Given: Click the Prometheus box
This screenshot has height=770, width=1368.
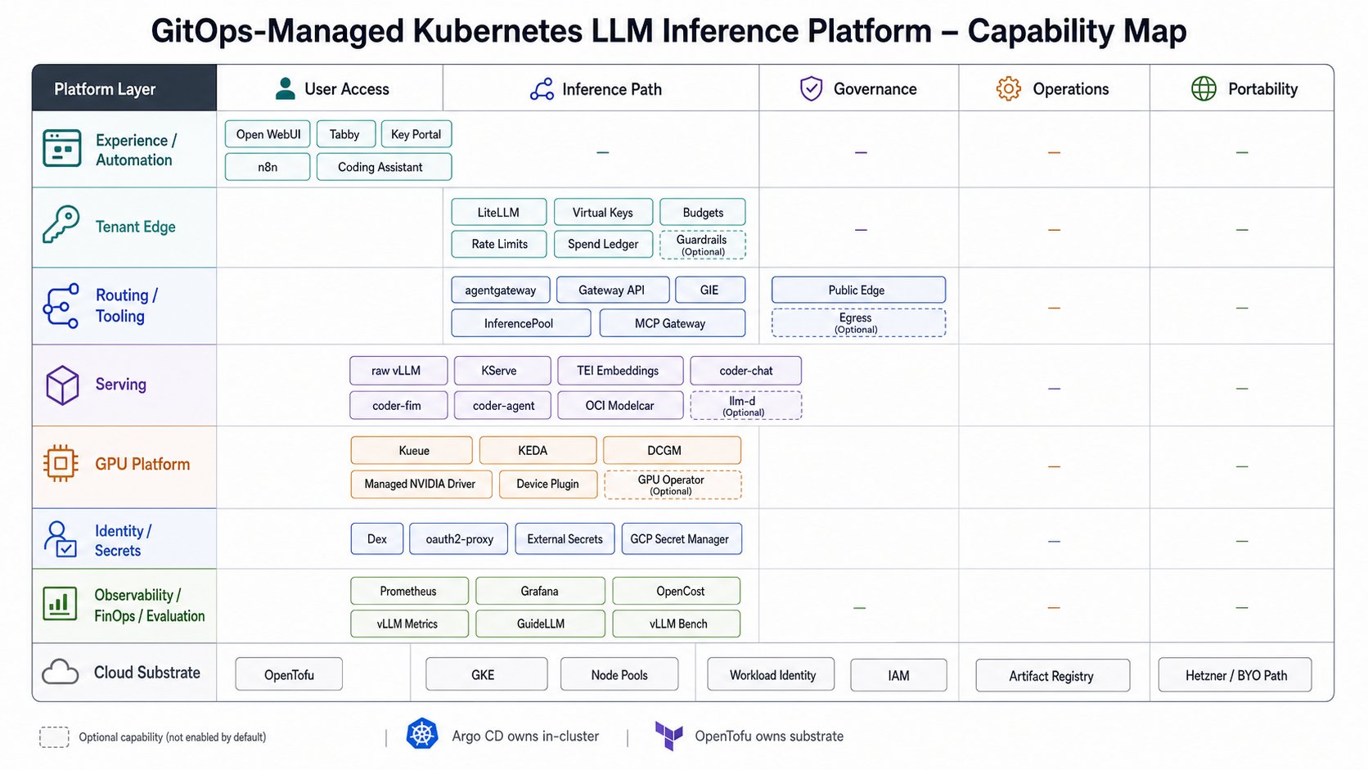Looking at the screenshot, I should (x=409, y=591).
